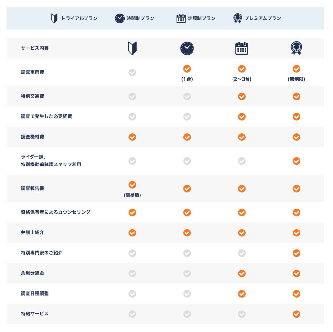The width and height of the screenshot is (333, 332).
Task: Choose the プレミアムプラン tab
Action: (x=262, y=19)
